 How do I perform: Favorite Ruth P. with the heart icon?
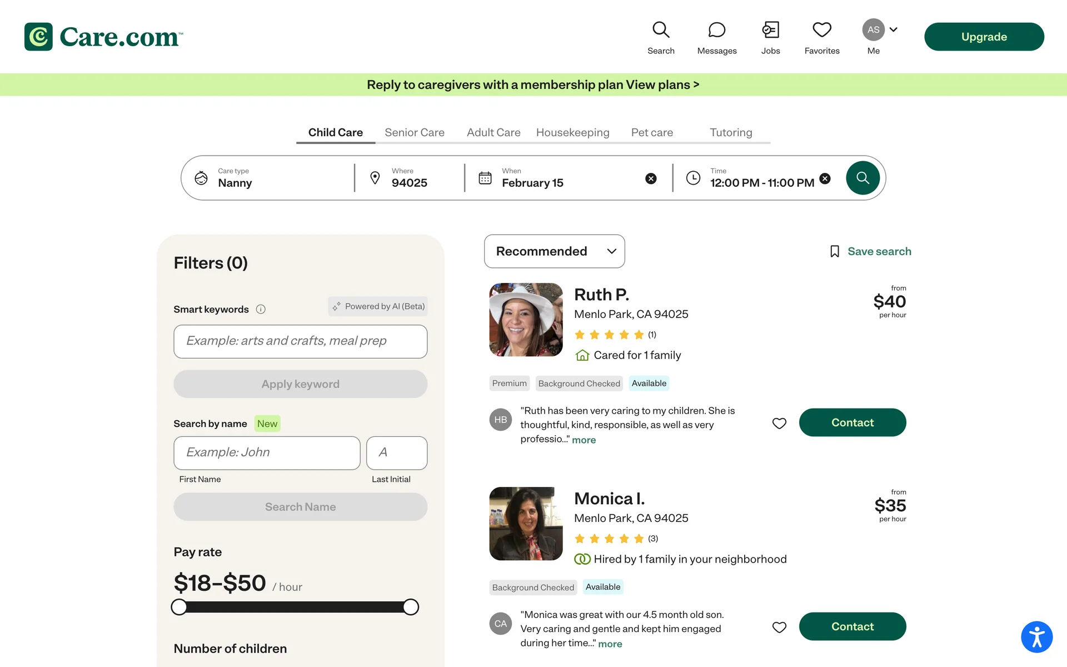(x=779, y=424)
